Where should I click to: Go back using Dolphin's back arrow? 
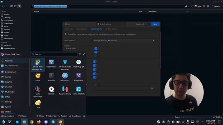[x=3, y=6]
